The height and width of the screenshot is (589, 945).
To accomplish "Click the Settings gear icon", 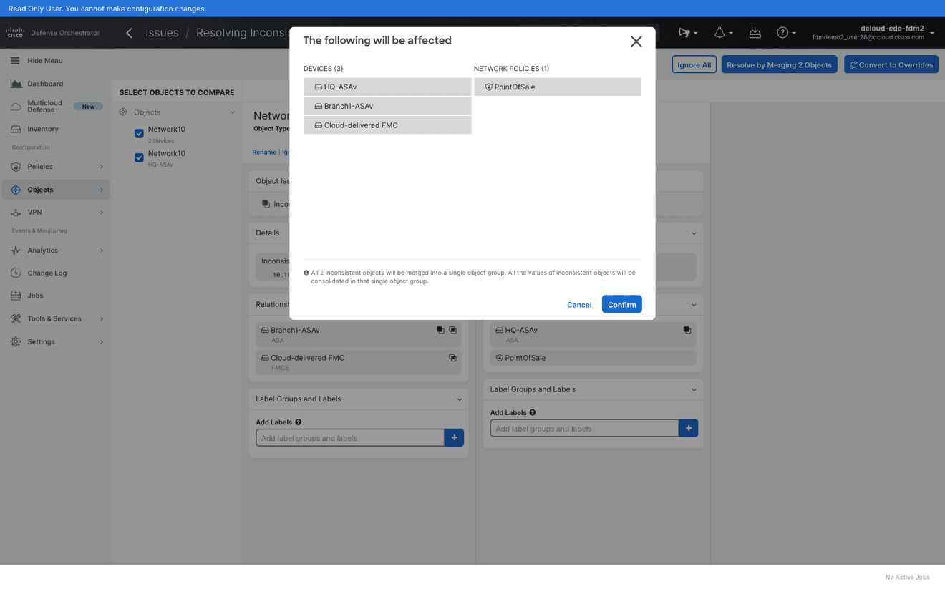I will coord(16,341).
